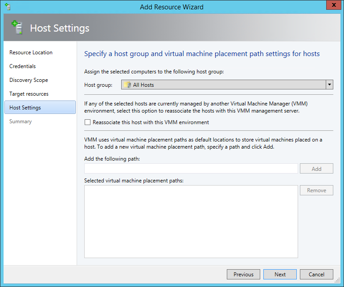Click the 'Specify a host group' heading text
Screen dimensions: 344x287
202,54
